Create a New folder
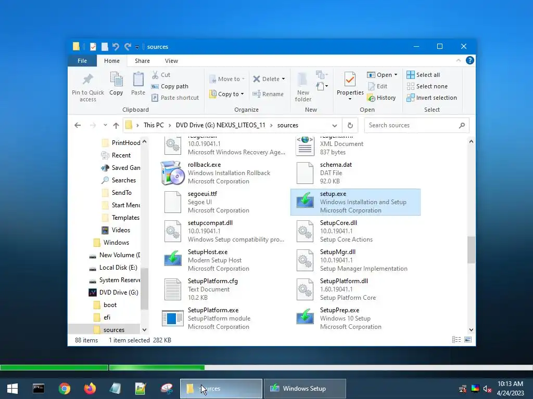Screen dimensions: 533x399 click(x=303, y=87)
